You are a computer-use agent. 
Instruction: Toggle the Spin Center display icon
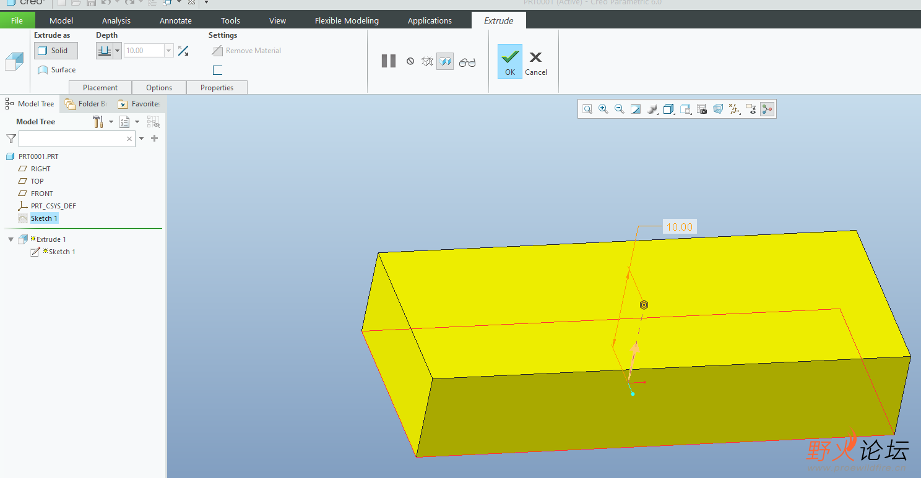767,109
